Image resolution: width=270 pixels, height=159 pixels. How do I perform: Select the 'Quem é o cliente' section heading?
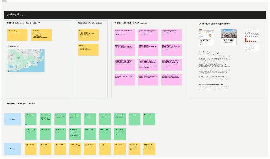point(25,23)
